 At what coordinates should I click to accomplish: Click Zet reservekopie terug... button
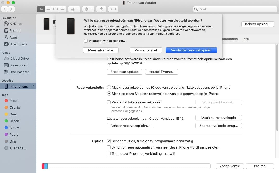click(x=219, y=126)
